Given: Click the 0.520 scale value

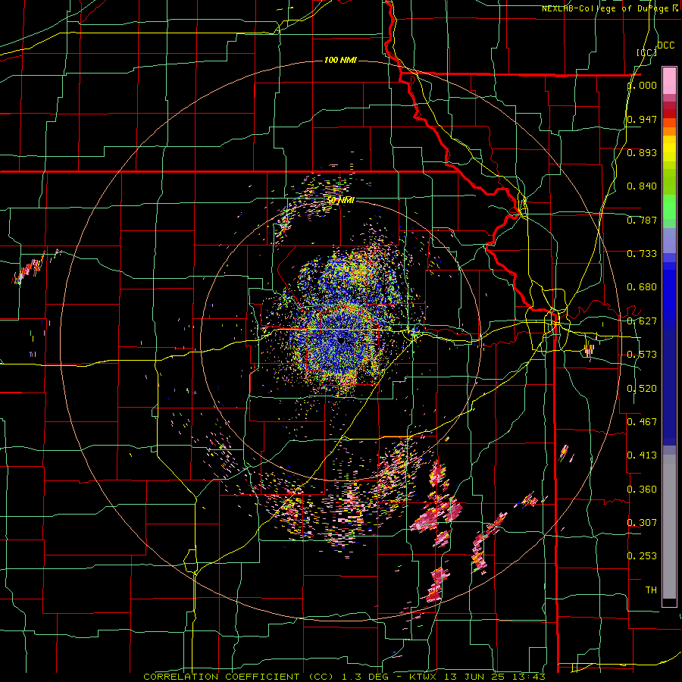Looking at the screenshot, I should [642, 389].
